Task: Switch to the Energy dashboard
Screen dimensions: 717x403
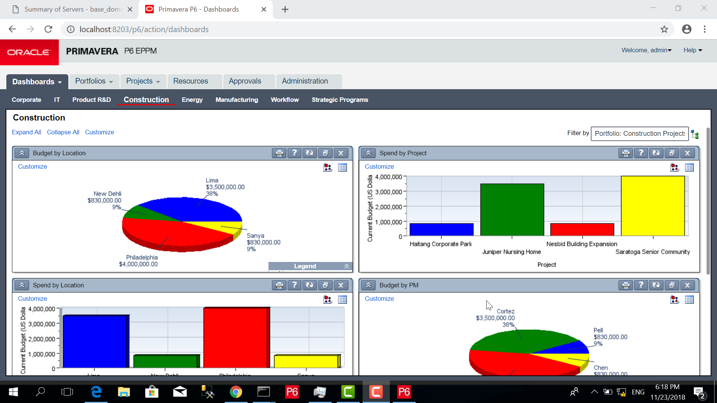Action: [192, 100]
